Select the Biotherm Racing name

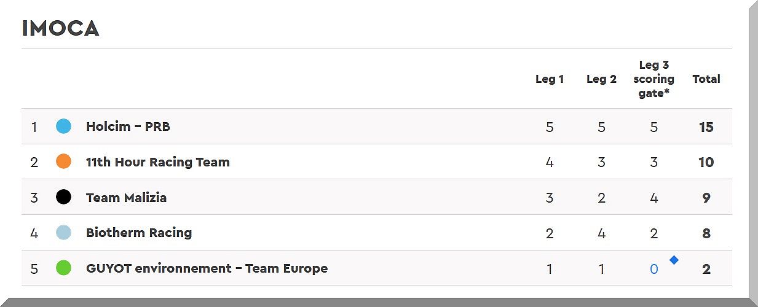click(x=139, y=233)
